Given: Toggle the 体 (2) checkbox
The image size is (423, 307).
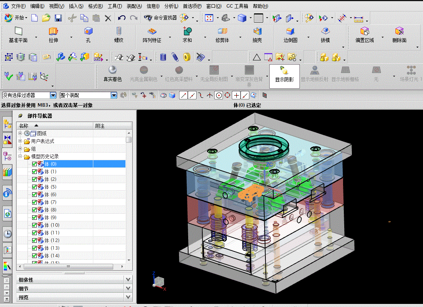Looking at the screenshot, I should [34, 179].
